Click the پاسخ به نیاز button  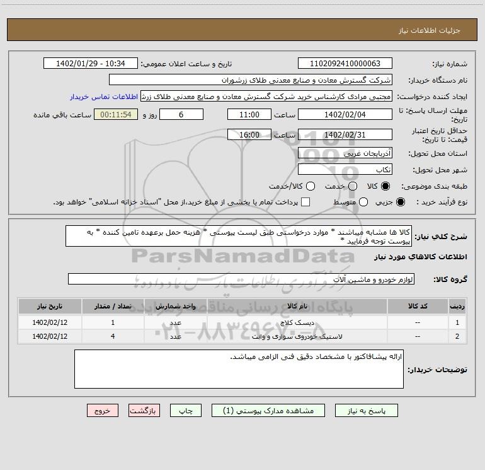(x=367, y=411)
